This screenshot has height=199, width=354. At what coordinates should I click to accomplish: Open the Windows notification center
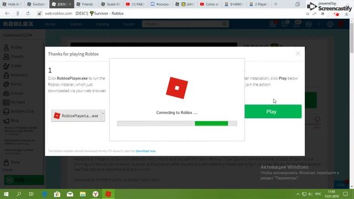(x=345, y=194)
